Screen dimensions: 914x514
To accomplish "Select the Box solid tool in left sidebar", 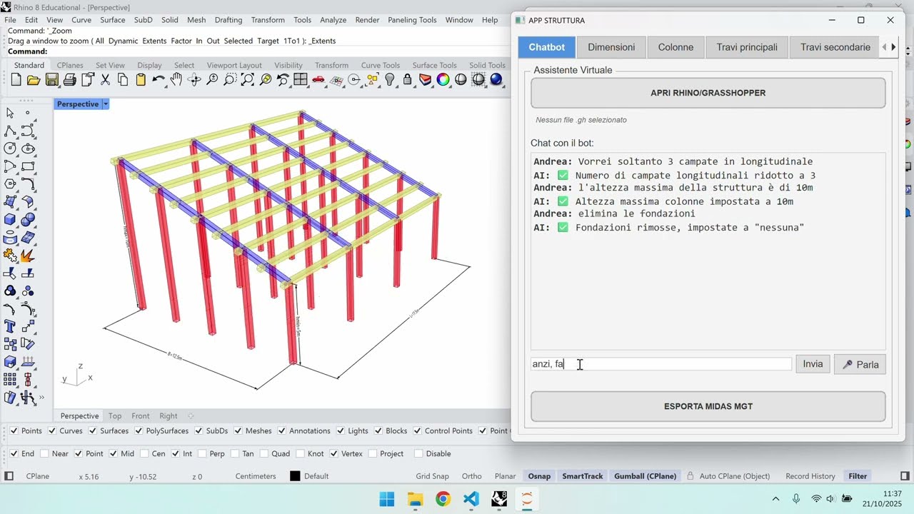I will point(10,220).
